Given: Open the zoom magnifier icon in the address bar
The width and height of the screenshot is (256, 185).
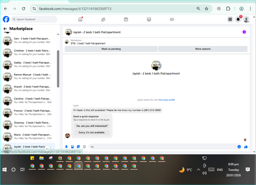Looking at the screenshot, I should pyautogui.click(x=198, y=9).
